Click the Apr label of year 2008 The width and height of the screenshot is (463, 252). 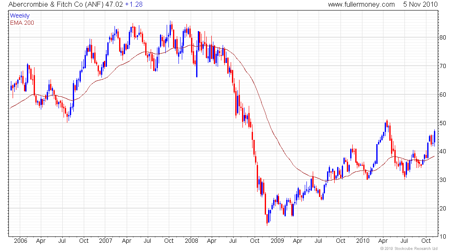click(212, 241)
